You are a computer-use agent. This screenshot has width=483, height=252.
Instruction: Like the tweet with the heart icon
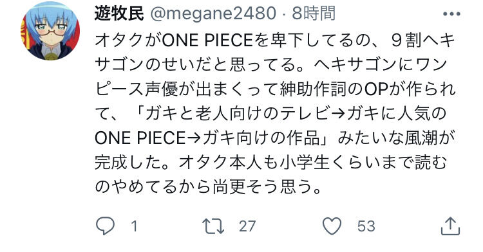point(332,226)
